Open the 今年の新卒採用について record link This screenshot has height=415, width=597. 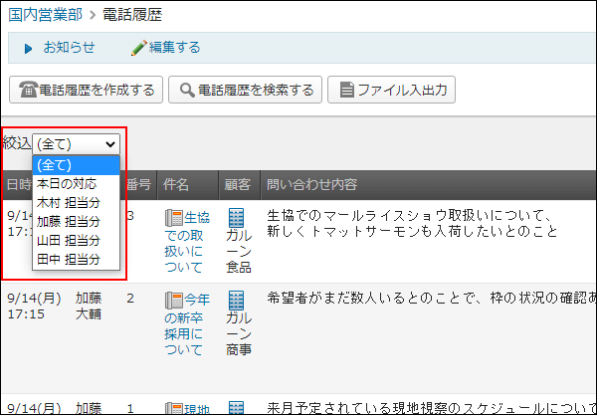(x=187, y=324)
